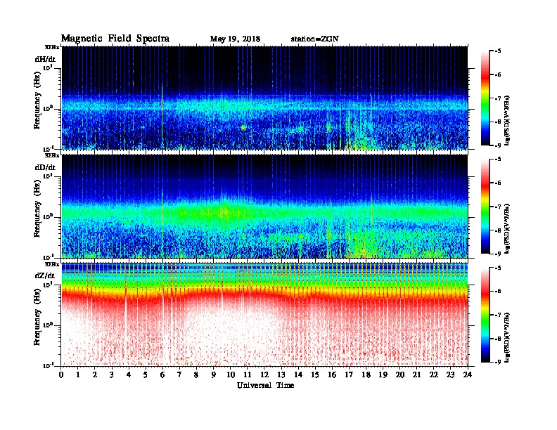This screenshot has width=557, height=430.
Task: Click the 32Hz label atop dZ/dt panel
Action: 52,264
